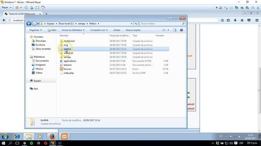Open a new Firefox tab
261x146 pixels.
(46, 14)
